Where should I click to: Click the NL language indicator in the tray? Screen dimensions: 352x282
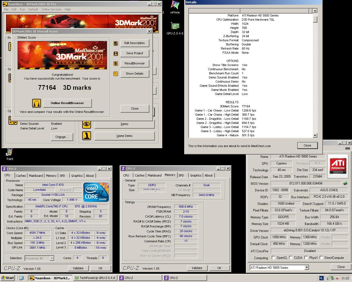321,278
